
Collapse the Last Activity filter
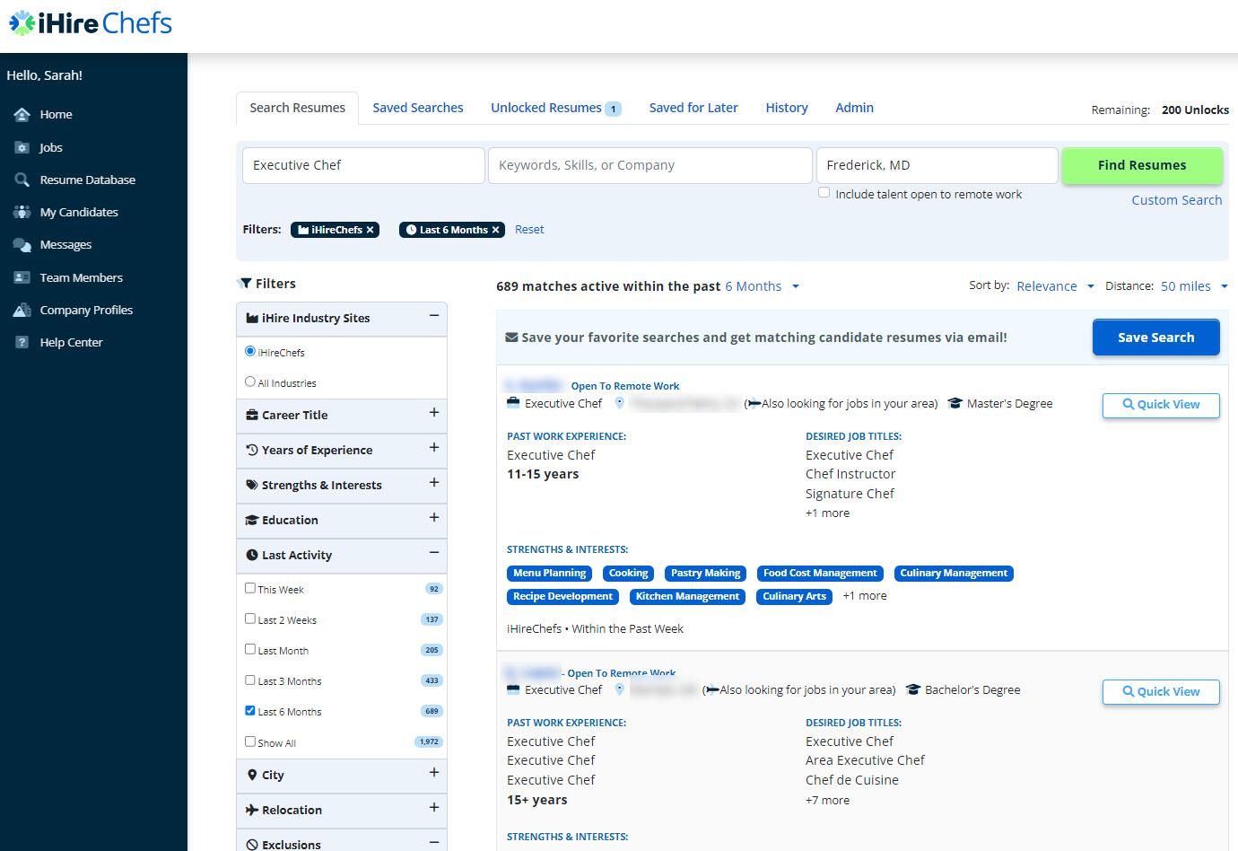click(434, 553)
